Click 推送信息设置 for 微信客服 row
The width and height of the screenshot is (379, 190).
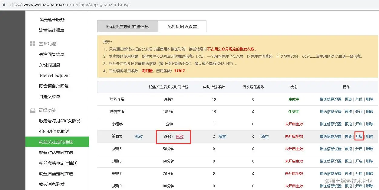coord(331,111)
